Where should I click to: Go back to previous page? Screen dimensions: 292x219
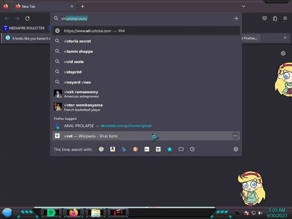click(x=7, y=19)
